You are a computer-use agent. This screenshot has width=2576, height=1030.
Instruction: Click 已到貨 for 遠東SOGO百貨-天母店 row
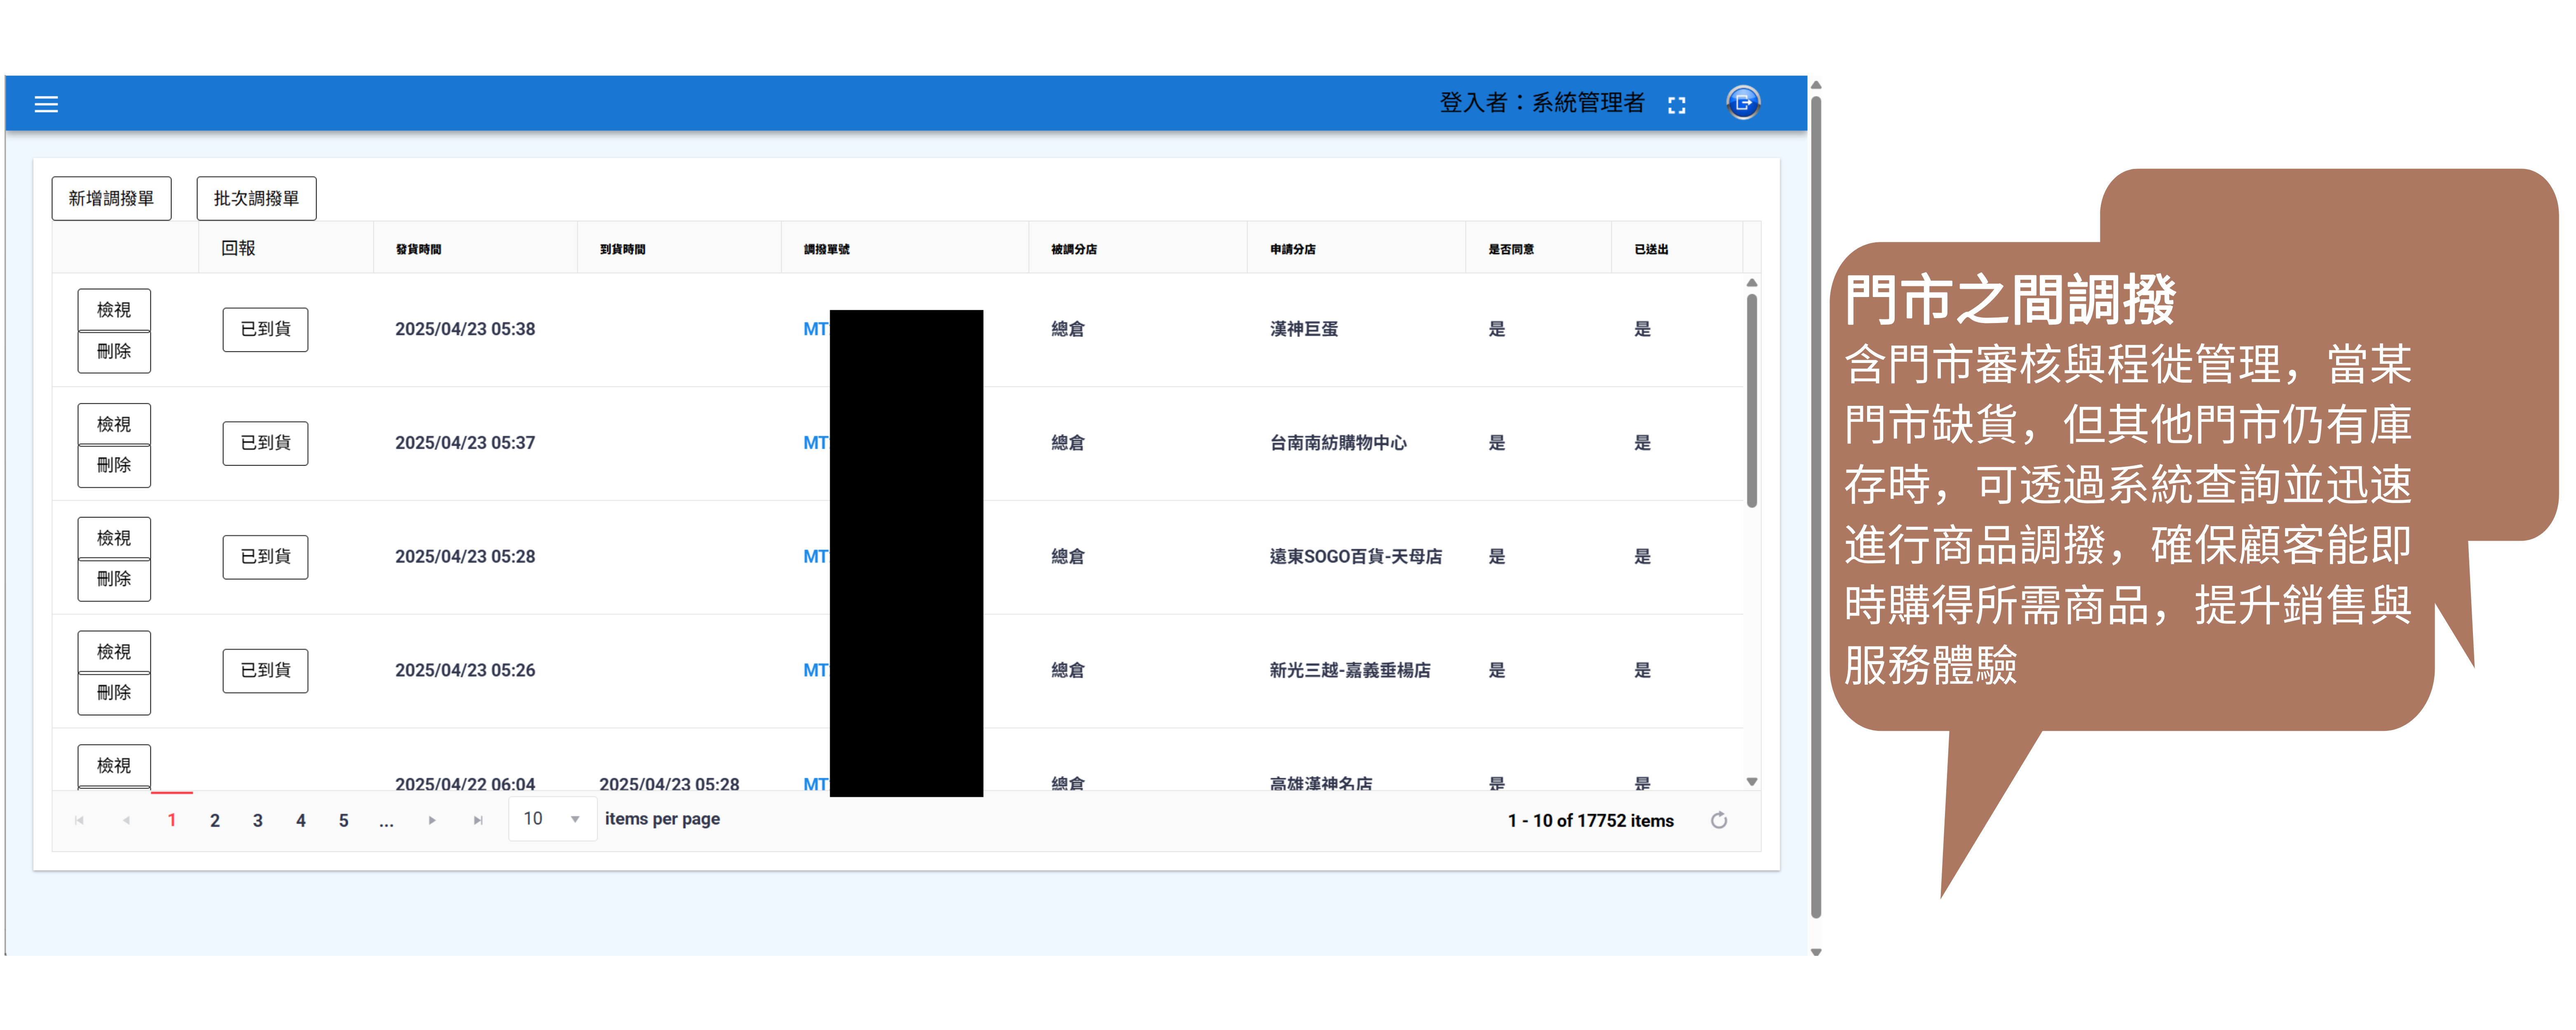(x=265, y=557)
